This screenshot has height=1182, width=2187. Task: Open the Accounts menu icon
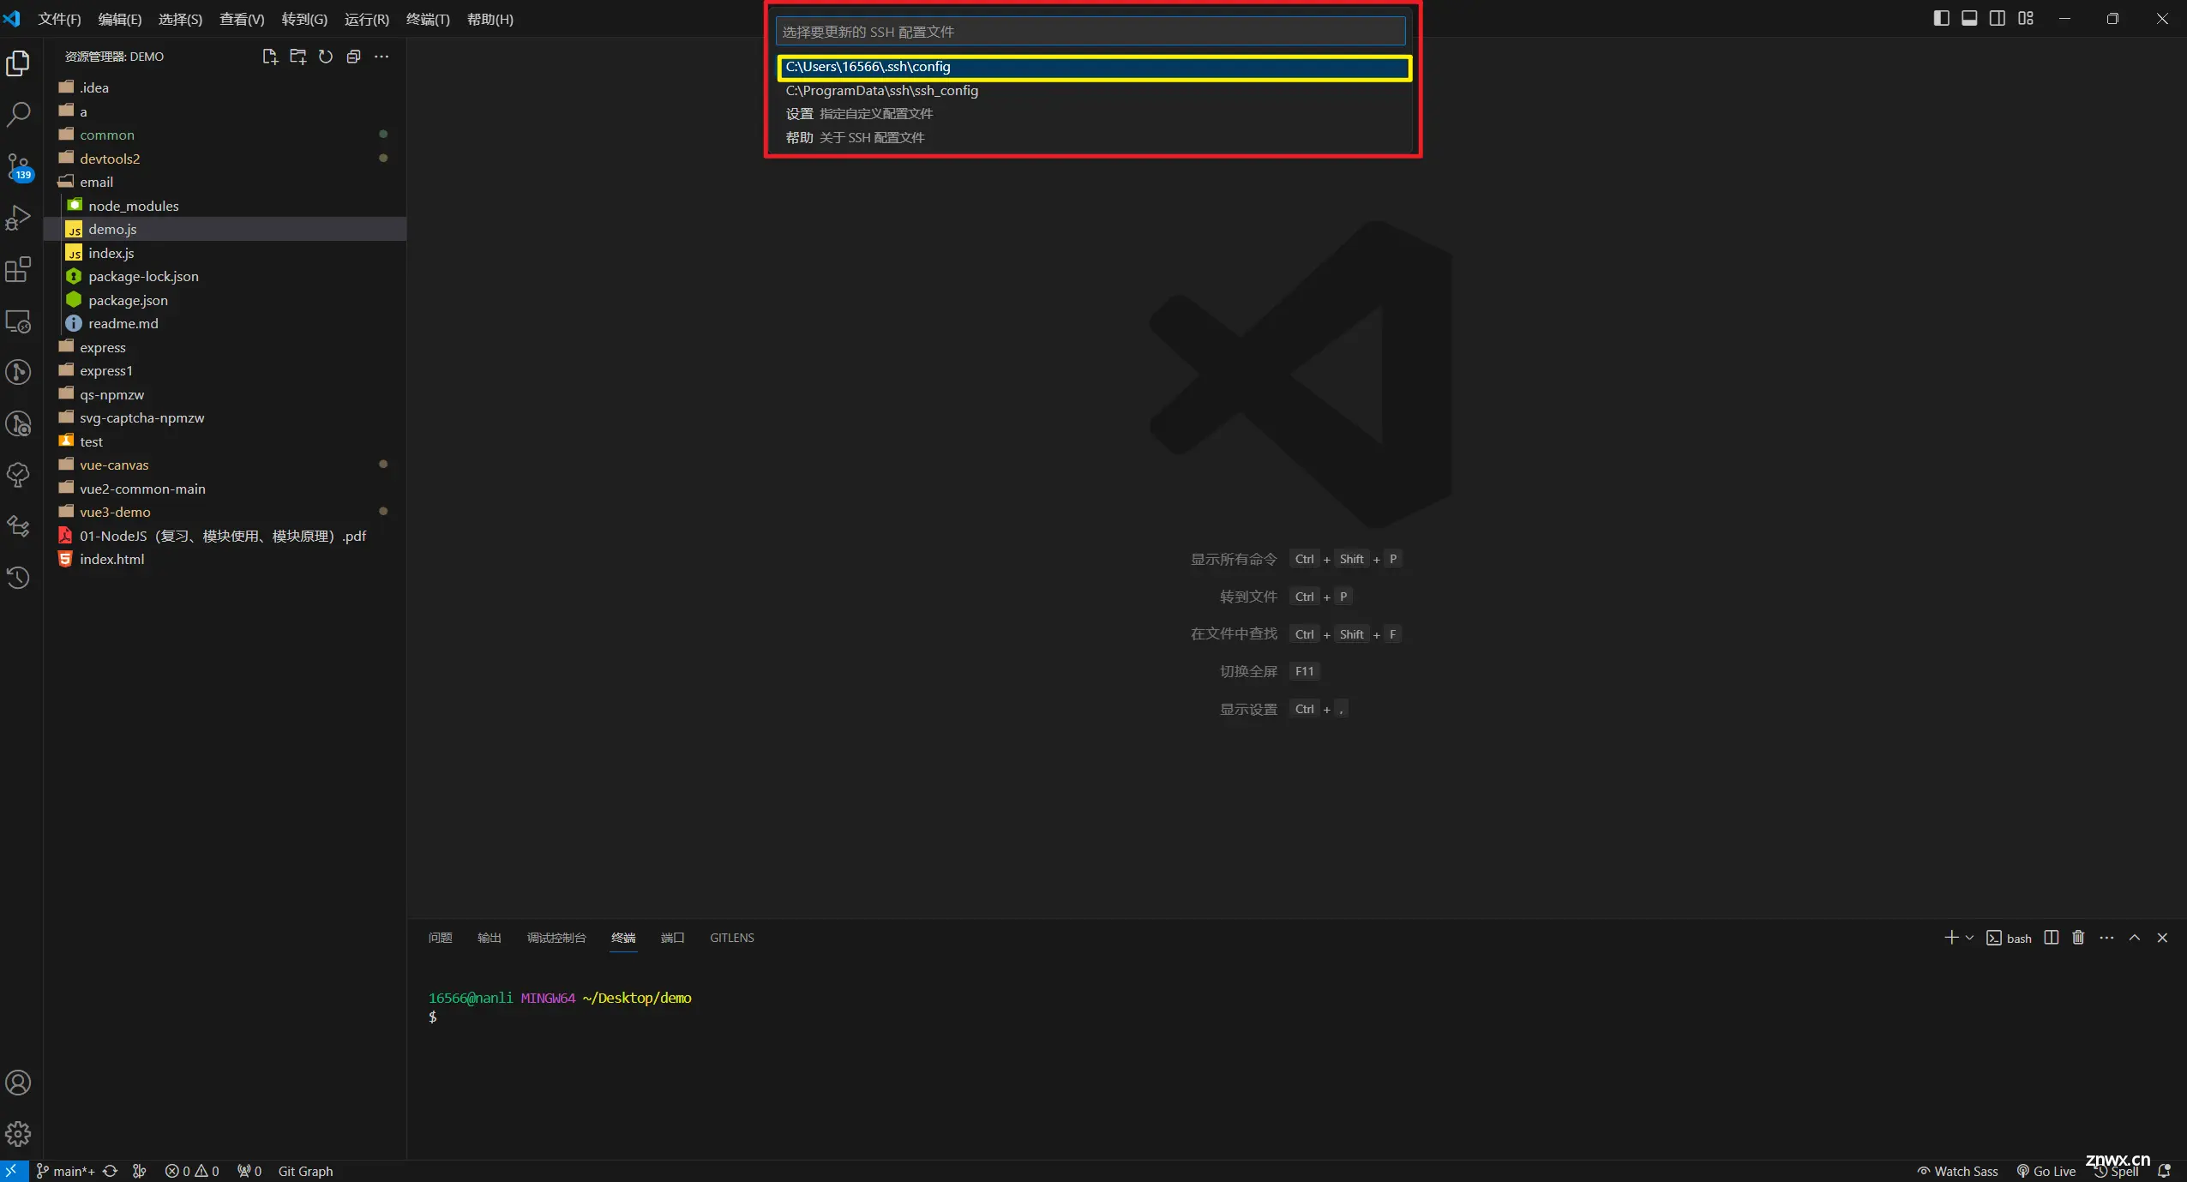click(18, 1083)
